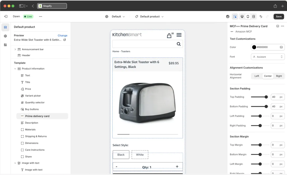This screenshot has width=287, height=175.
Task: Click the Save button
Action: pyautogui.click(x=279, y=16)
